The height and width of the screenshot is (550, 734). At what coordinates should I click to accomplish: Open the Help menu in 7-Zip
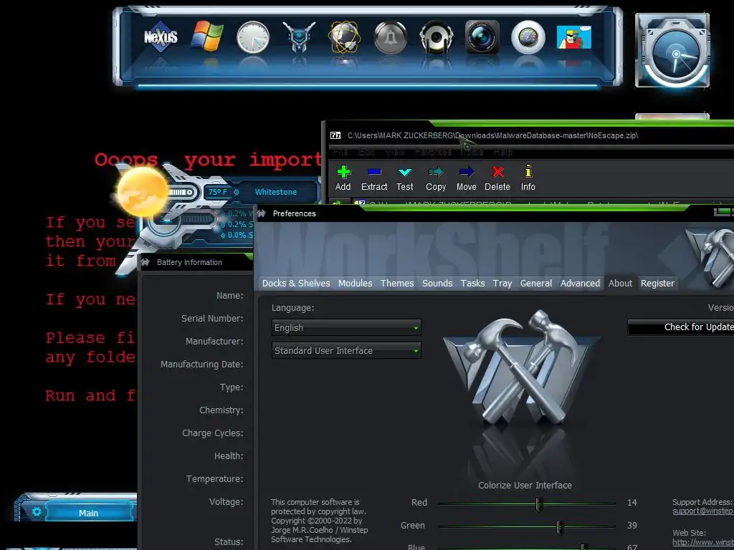click(x=503, y=152)
